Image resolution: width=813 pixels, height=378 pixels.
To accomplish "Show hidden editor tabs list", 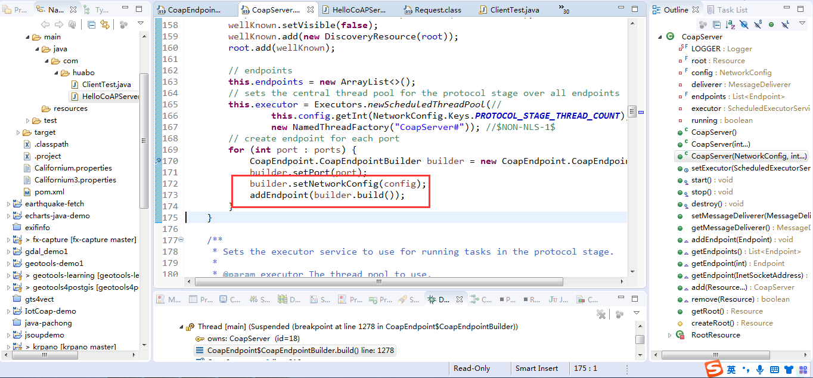I will tap(564, 9).
